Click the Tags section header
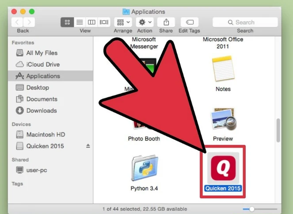Viewport: 293px width, 214px height. click(17, 184)
